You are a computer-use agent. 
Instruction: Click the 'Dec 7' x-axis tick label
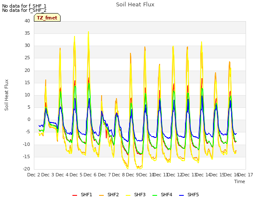click(x=104, y=175)
